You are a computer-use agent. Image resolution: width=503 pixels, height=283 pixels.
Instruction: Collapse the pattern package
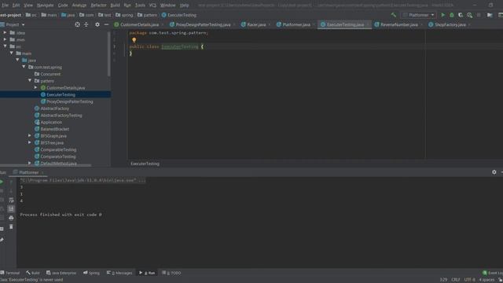point(30,81)
